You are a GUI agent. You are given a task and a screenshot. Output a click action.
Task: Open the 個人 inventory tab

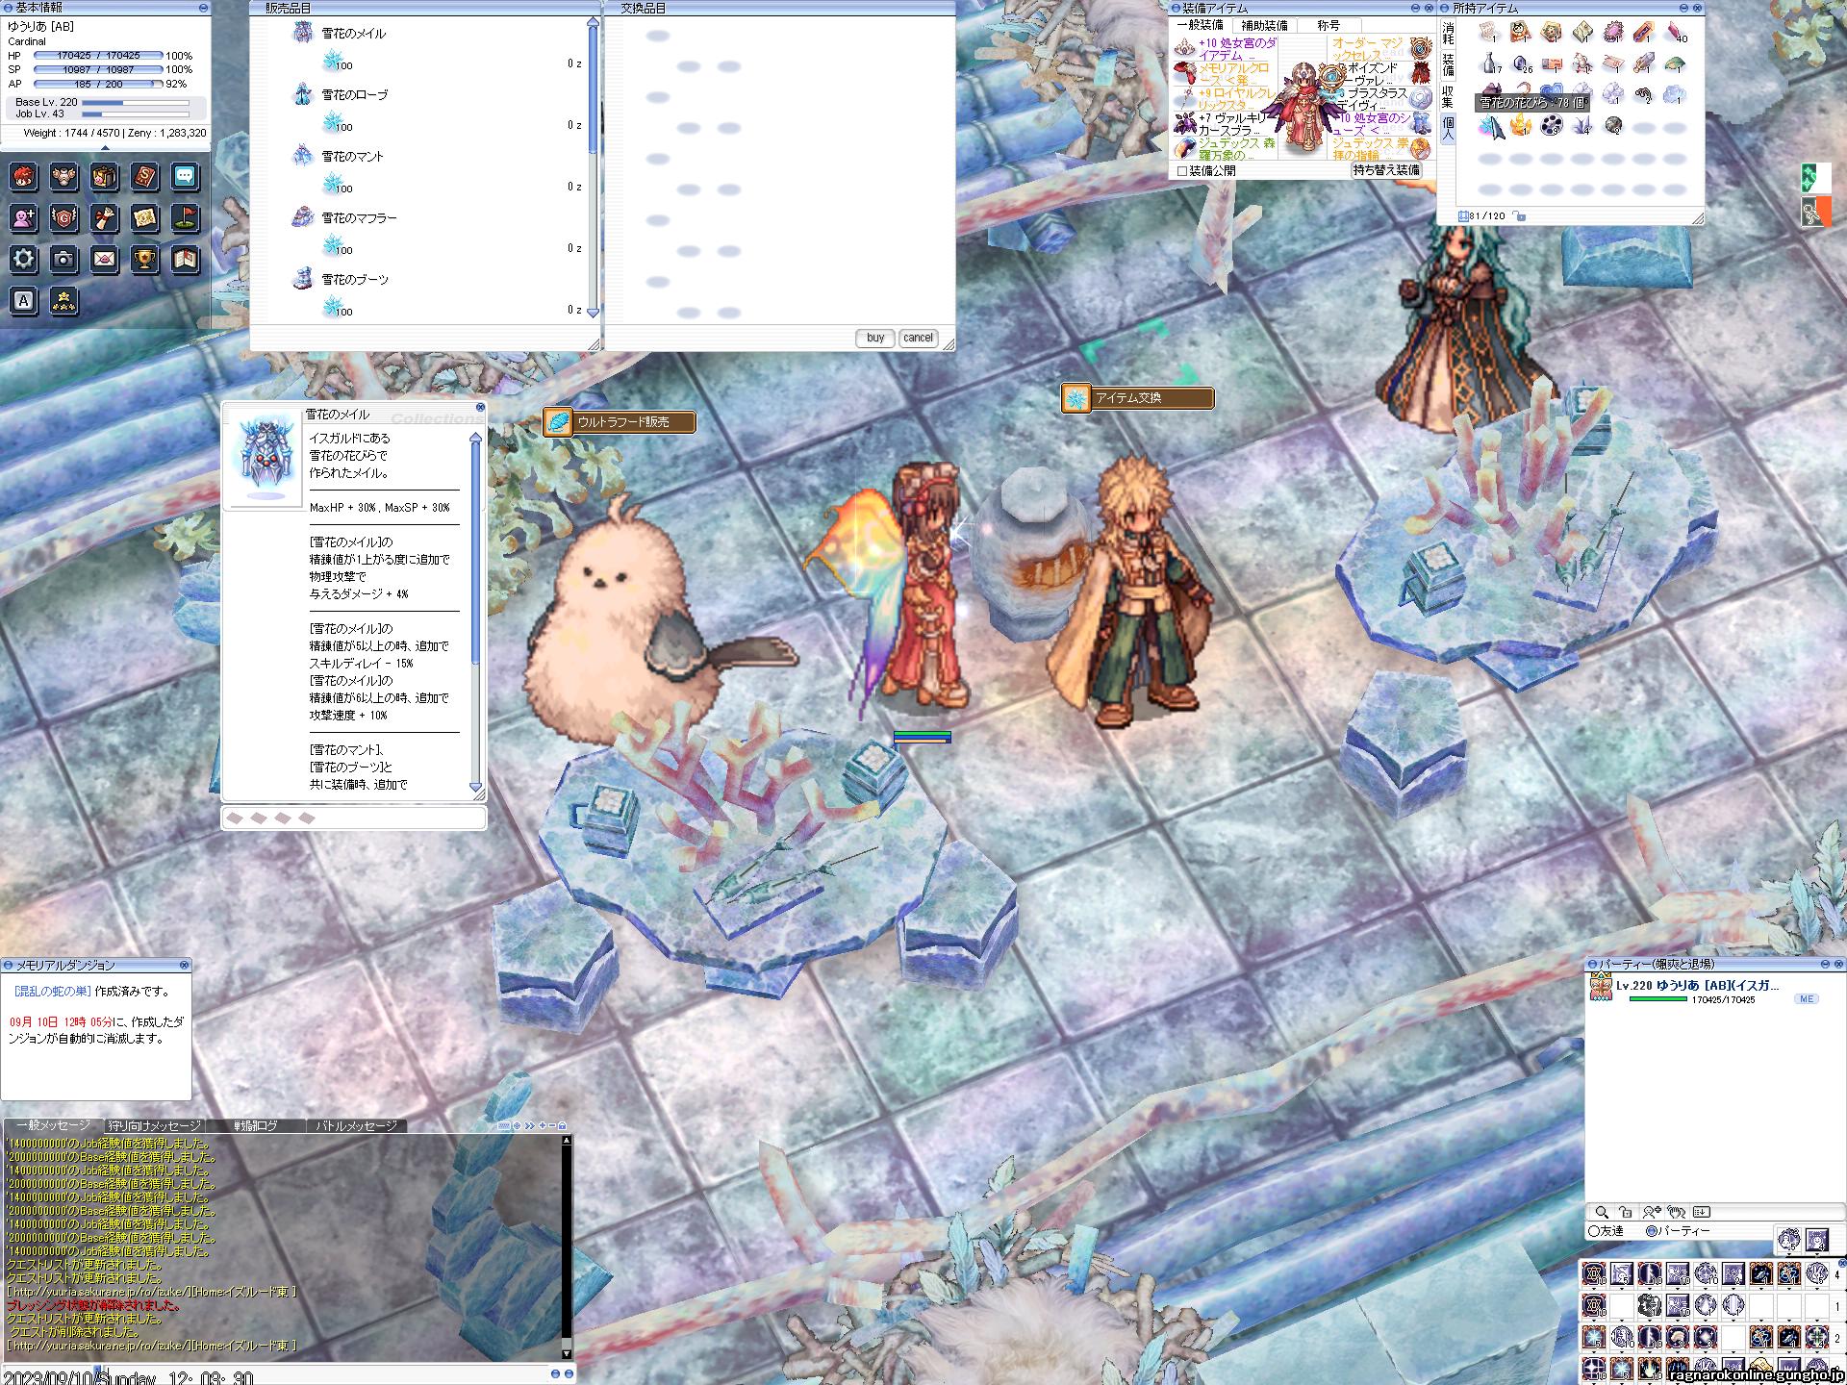tap(1448, 128)
